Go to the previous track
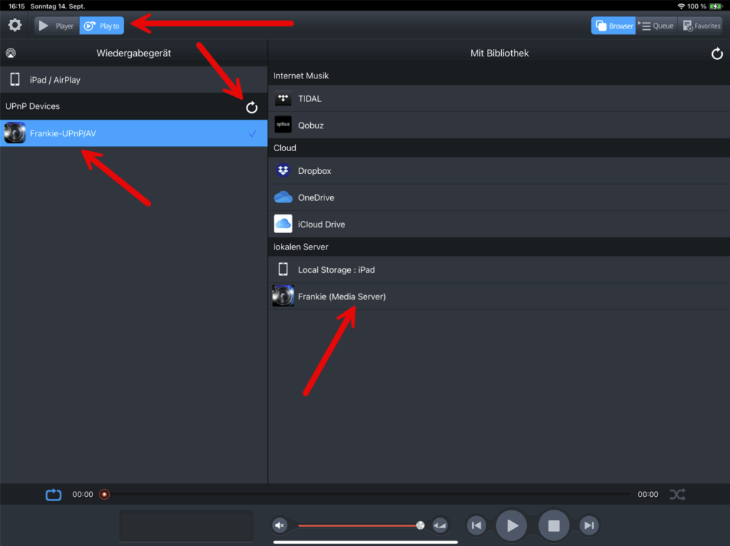This screenshot has width=730, height=546. [476, 526]
